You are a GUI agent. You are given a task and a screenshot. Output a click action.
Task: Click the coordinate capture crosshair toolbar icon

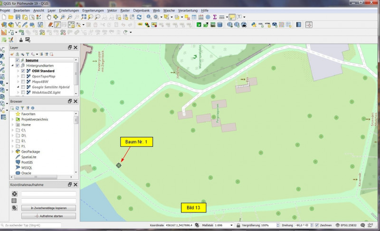(x=308, y=25)
